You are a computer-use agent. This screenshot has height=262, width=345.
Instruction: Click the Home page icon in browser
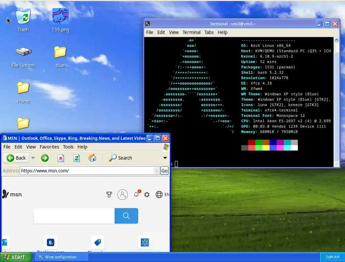tap(92, 158)
